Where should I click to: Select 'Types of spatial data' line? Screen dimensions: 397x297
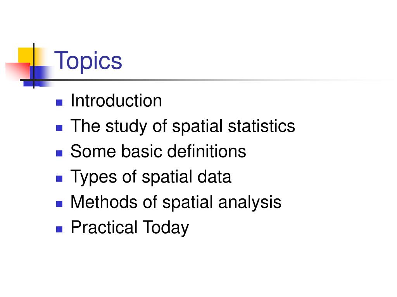pyautogui.click(x=151, y=177)
